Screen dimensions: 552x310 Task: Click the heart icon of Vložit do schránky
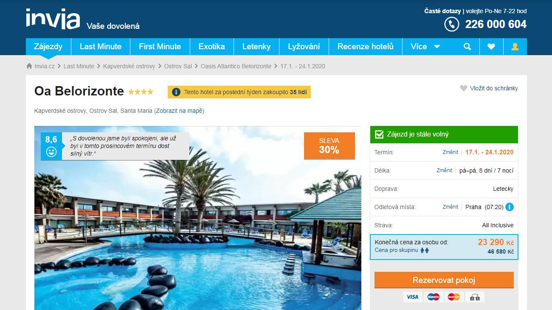[464, 88]
